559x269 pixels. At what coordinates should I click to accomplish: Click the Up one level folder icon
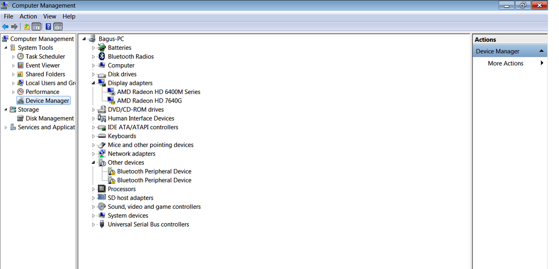coord(27,27)
